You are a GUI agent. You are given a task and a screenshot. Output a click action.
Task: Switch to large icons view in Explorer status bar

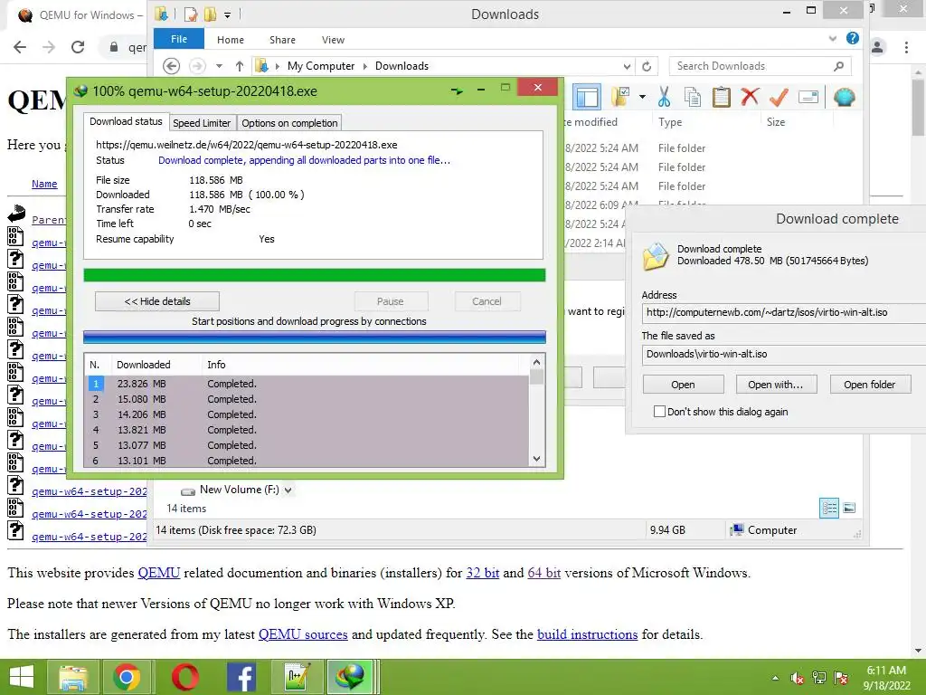point(849,508)
